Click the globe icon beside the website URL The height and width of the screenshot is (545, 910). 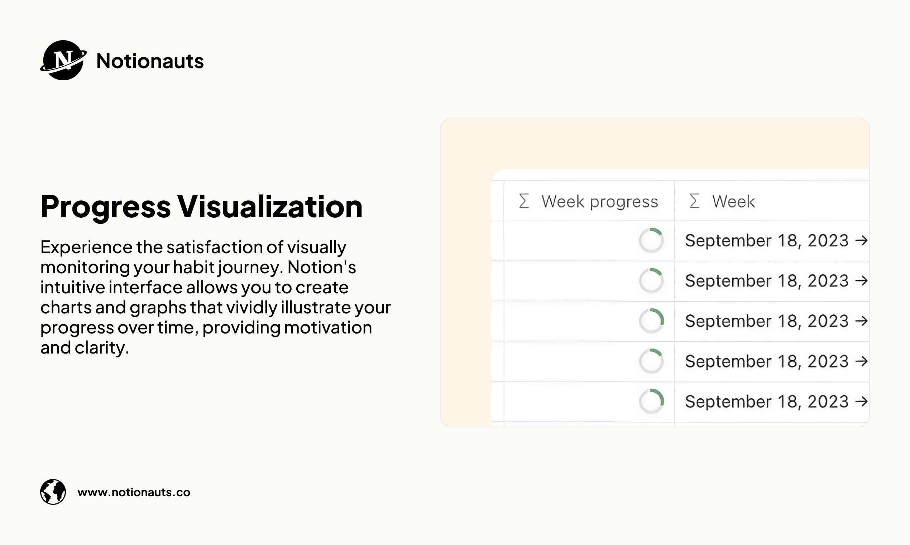(53, 492)
